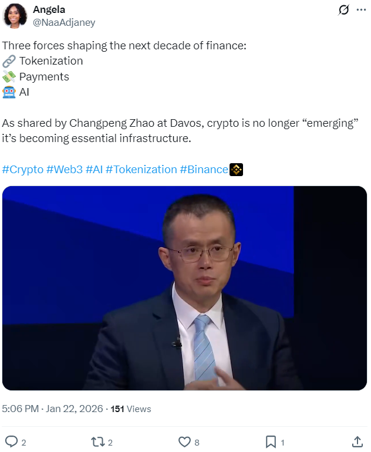Open the share post icon
371x452 pixels.
click(x=357, y=441)
